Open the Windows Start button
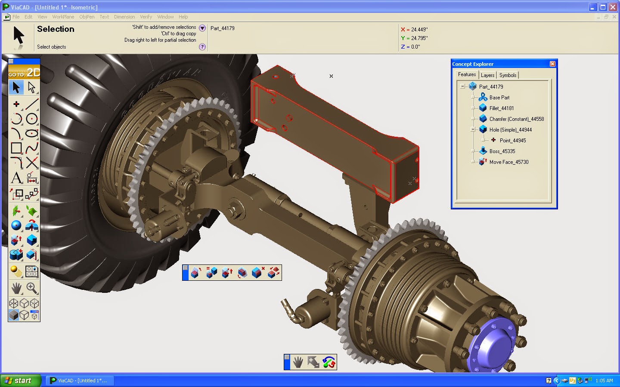Viewport: 620px width, 387px height. coord(21,381)
